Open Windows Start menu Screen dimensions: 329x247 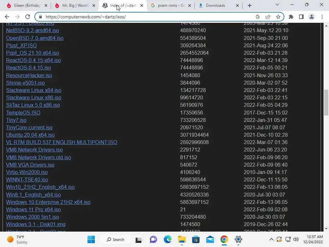click(91, 239)
